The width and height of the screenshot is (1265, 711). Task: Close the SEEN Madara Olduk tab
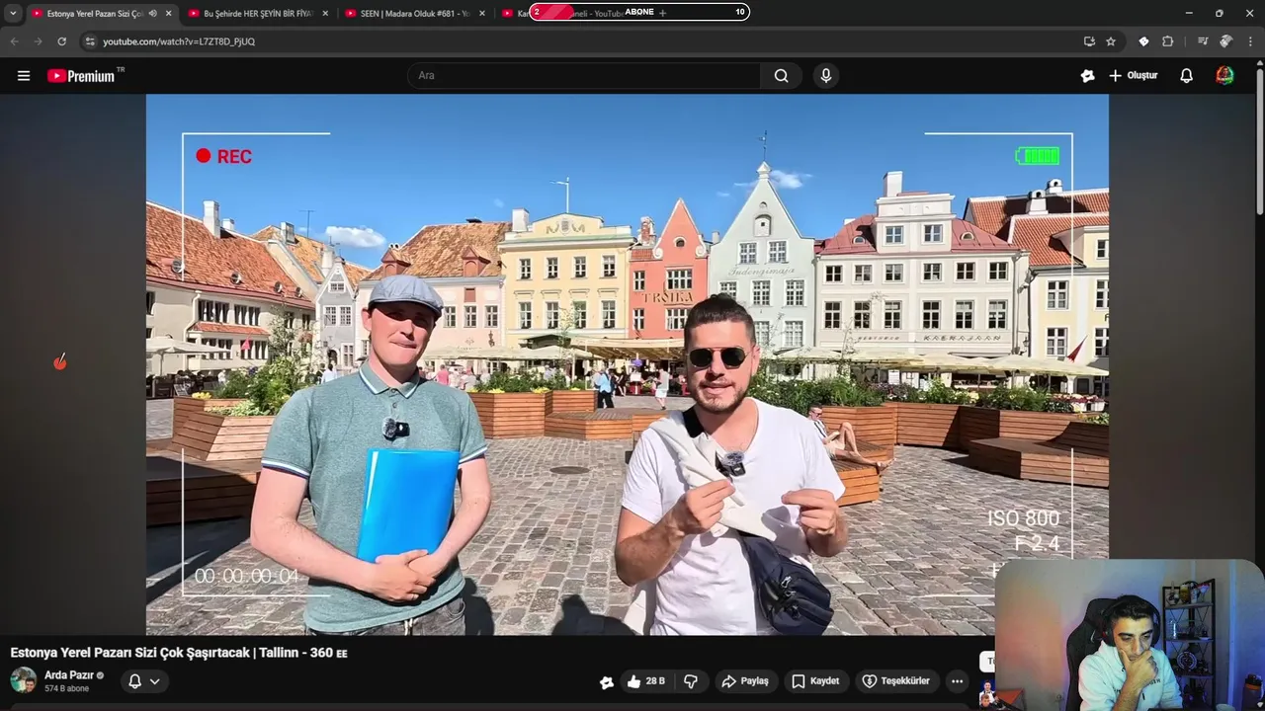click(482, 13)
